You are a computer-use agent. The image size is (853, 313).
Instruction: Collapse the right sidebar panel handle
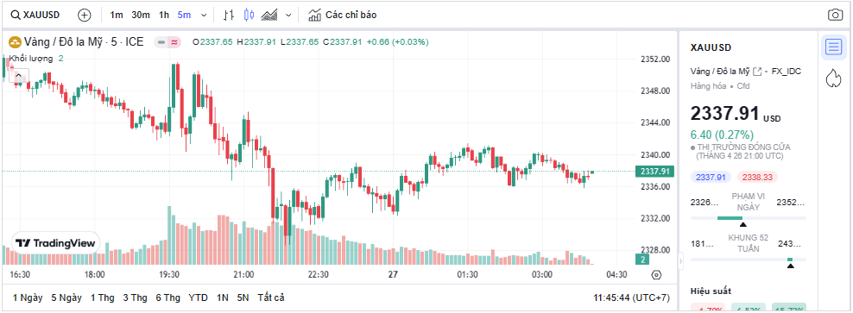tap(681, 261)
